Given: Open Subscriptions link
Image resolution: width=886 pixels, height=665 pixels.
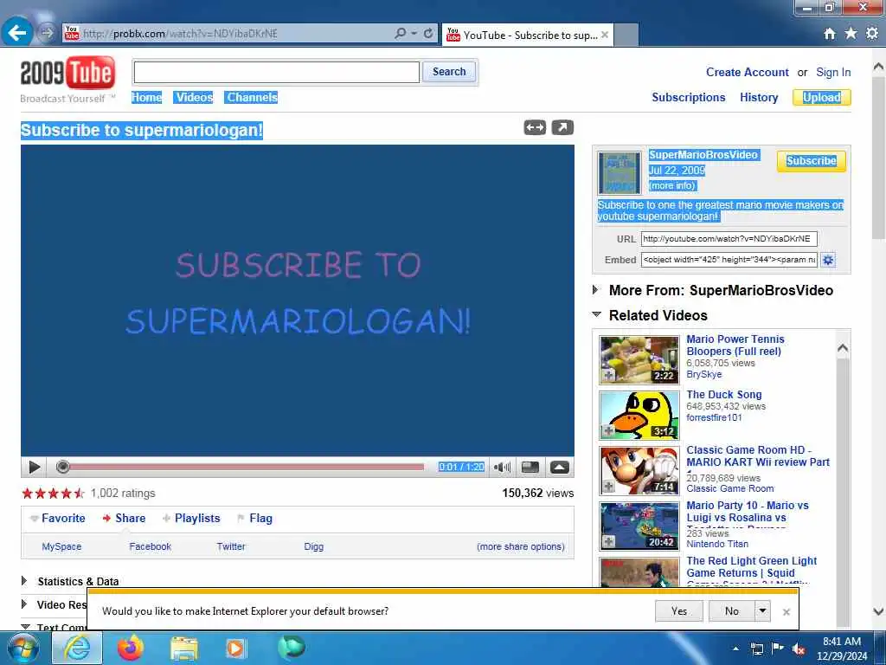Looking at the screenshot, I should (x=688, y=97).
